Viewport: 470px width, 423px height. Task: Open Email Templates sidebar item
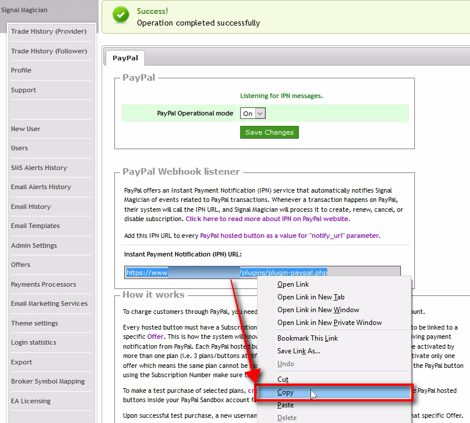[x=35, y=226]
